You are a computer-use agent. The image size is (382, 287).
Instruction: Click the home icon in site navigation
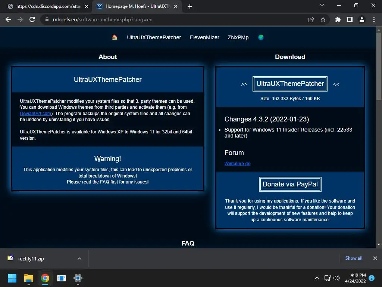click(x=115, y=37)
